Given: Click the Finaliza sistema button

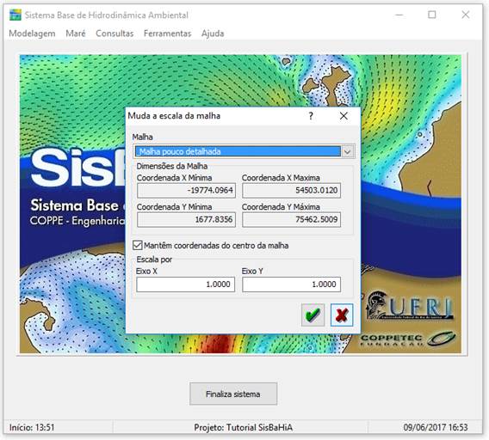Looking at the screenshot, I should 233,394.
